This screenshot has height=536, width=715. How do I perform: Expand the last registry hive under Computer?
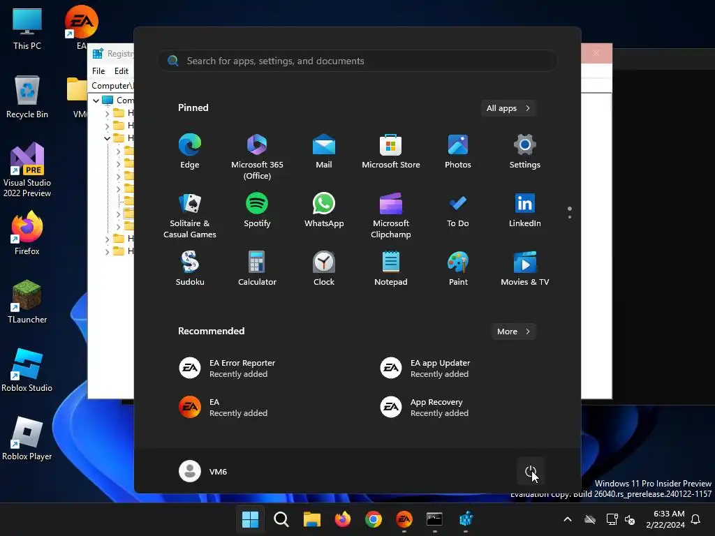tap(107, 251)
